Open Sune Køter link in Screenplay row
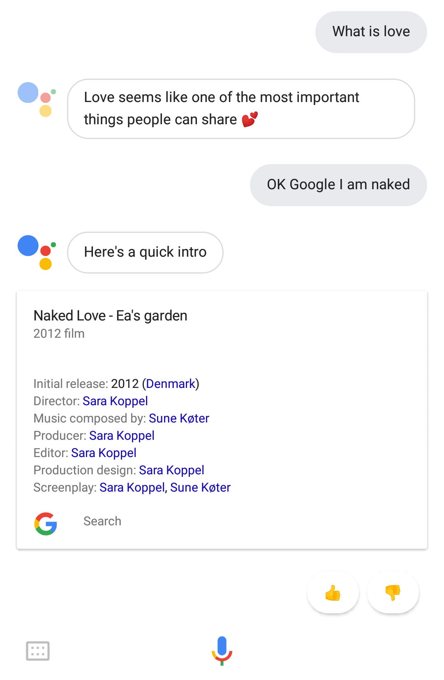 click(x=200, y=487)
